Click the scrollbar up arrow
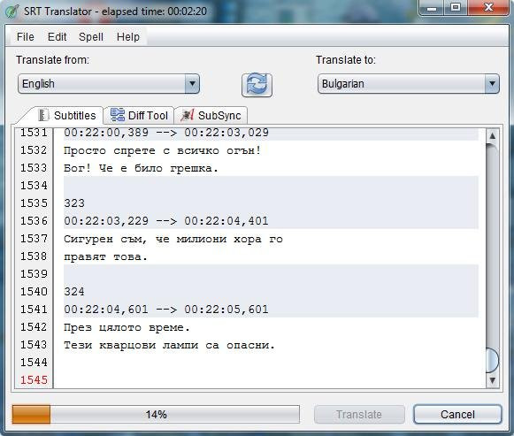 click(492, 135)
